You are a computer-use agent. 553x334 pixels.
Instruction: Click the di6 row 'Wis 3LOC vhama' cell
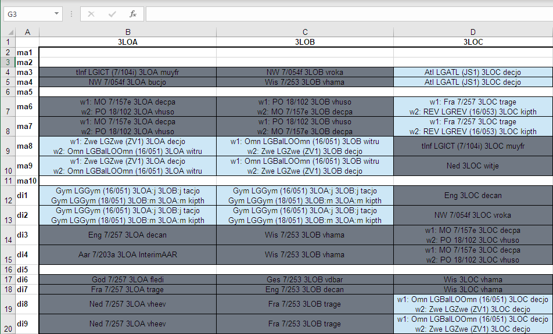473,279
